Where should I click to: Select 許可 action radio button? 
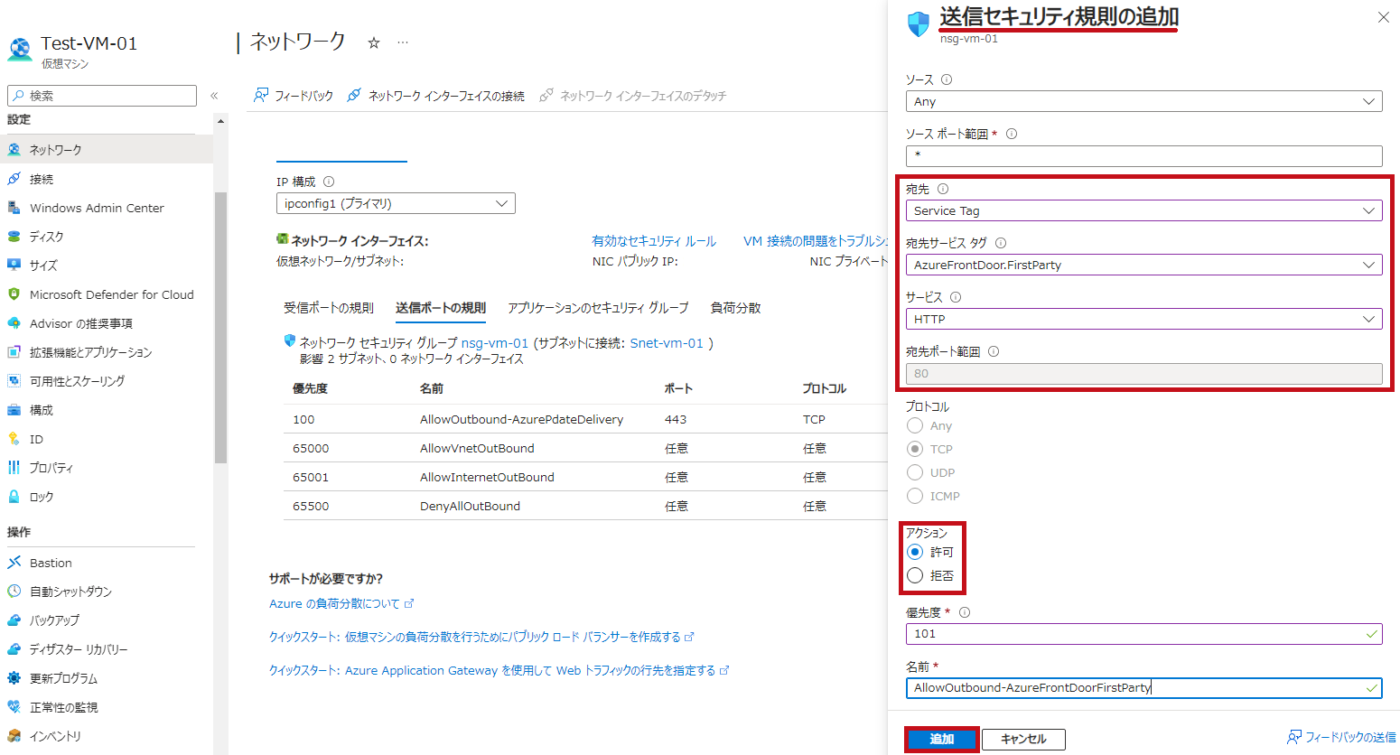click(x=915, y=552)
